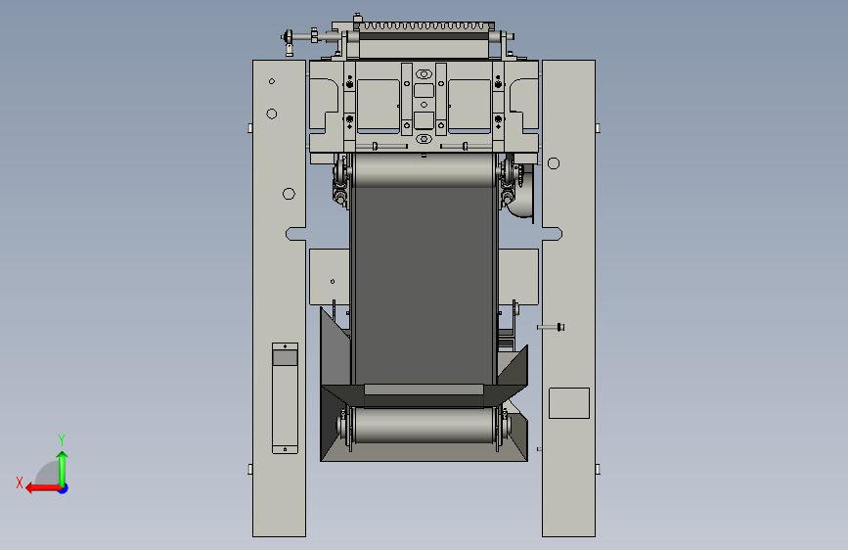
Task: Select the dark conveyor belt surface
Action: pos(424,285)
